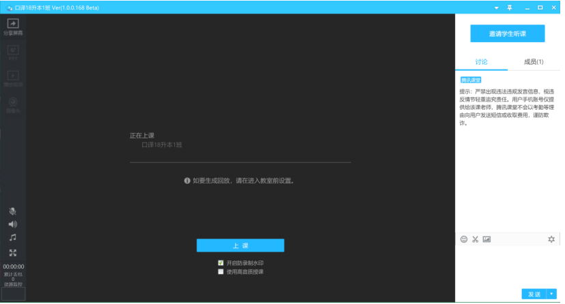Open chat settings gear icon
The image size is (565, 304).
click(x=551, y=239)
